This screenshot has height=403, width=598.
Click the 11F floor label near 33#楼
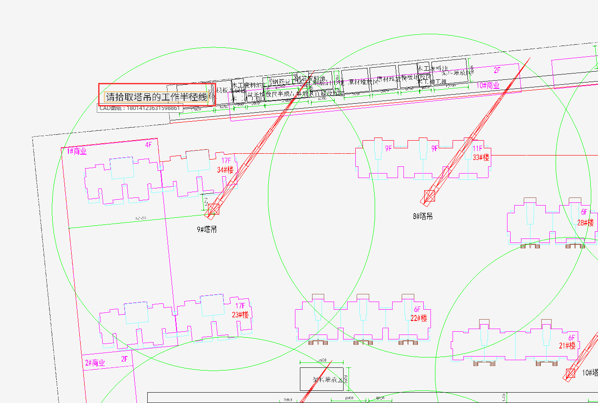click(478, 148)
